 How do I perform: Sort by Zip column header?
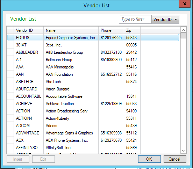132,30
